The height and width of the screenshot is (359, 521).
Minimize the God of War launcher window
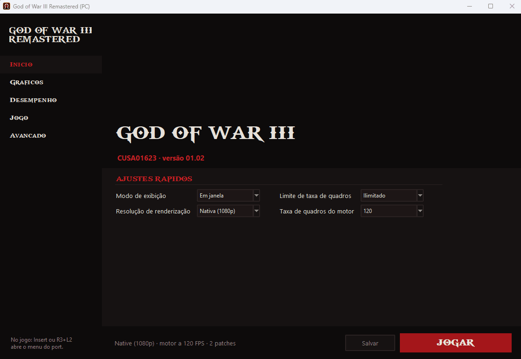tap(470, 6)
